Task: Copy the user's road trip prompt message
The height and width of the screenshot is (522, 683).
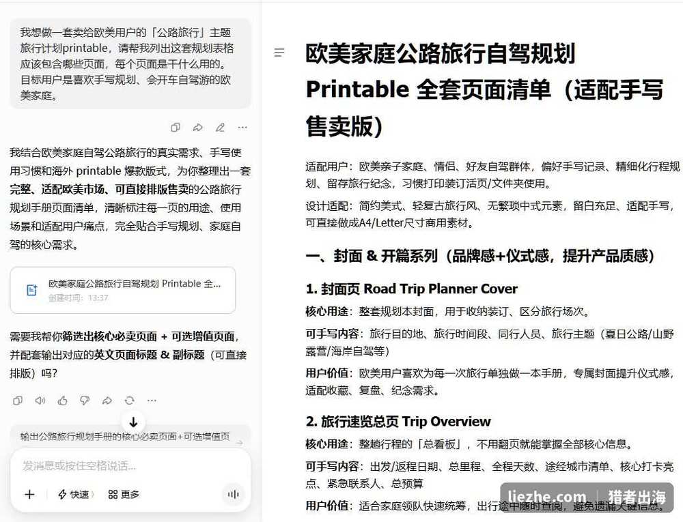Action: (176, 128)
